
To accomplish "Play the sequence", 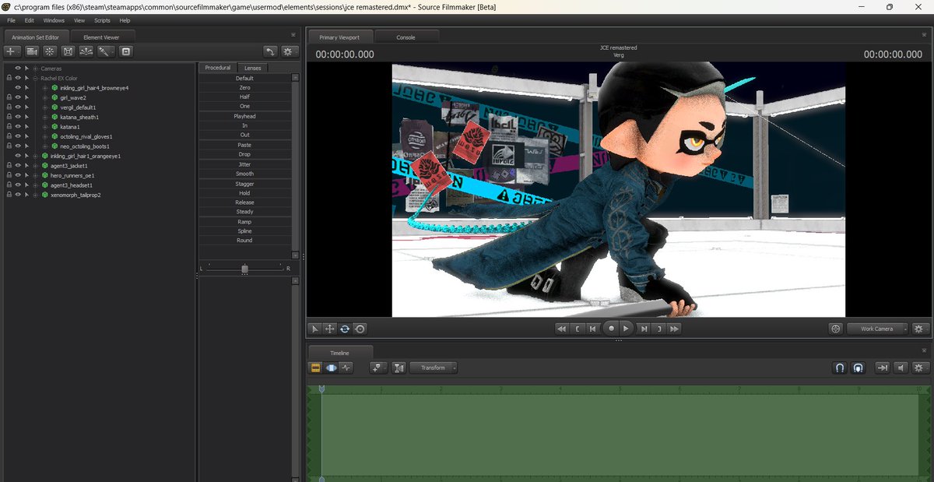I will 627,329.
